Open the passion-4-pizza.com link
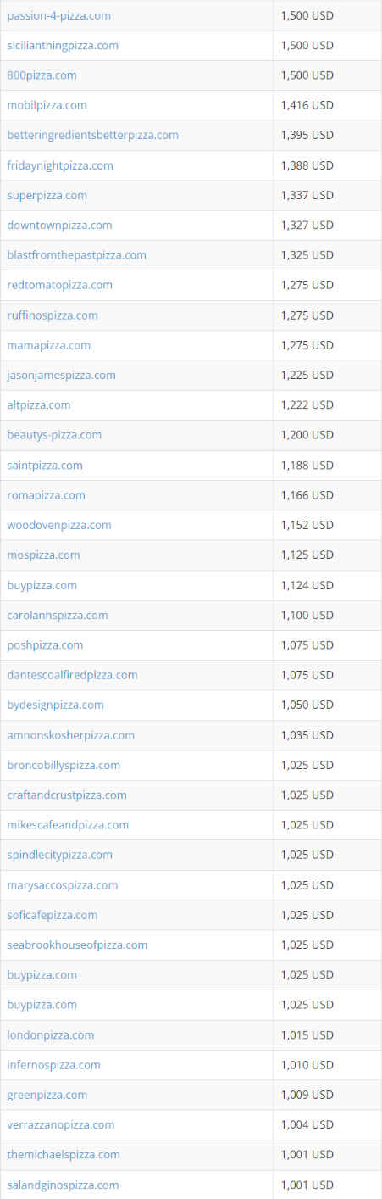382x1199 pixels. tap(58, 16)
